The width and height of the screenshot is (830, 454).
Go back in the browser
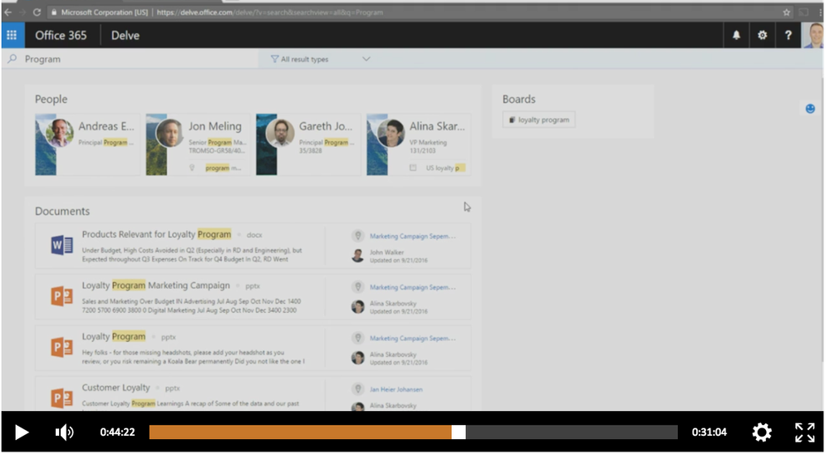pyautogui.click(x=7, y=12)
